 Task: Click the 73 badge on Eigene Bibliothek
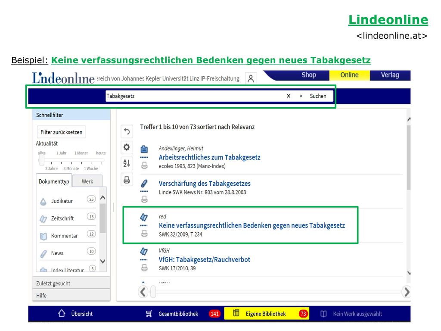coord(303,314)
